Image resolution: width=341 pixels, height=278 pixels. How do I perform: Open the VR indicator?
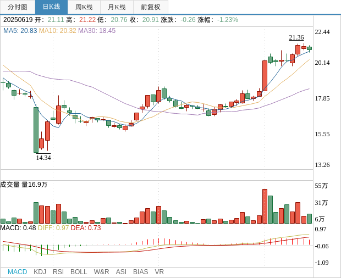tap(159, 272)
